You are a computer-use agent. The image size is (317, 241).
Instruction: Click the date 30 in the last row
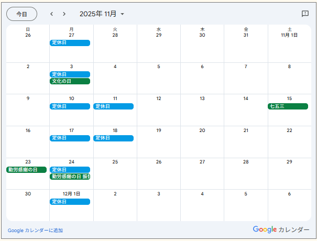(28, 194)
